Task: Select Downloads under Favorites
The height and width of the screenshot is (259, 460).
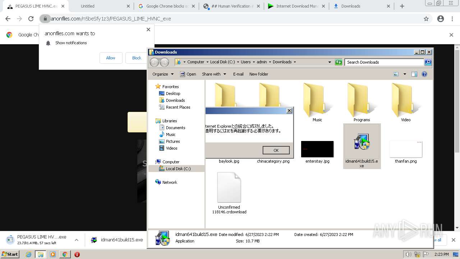Action: (175, 100)
